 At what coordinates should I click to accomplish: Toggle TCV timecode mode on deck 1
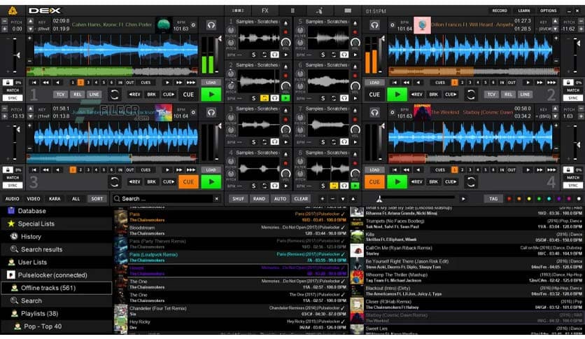click(x=61, y=95)
